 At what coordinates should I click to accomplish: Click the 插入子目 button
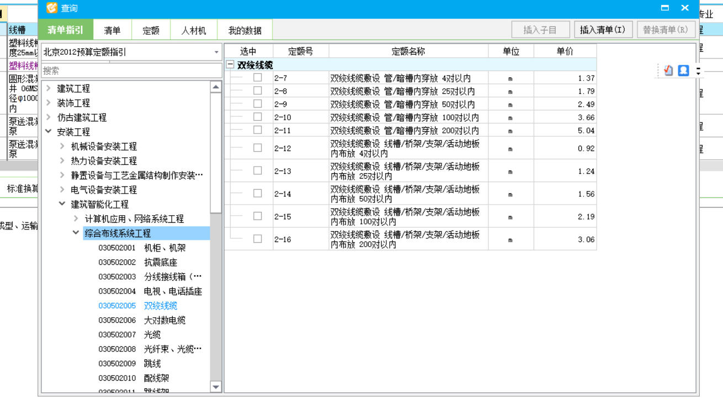click(540, 30)
